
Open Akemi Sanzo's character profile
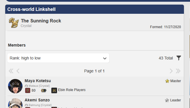point(37,100)
